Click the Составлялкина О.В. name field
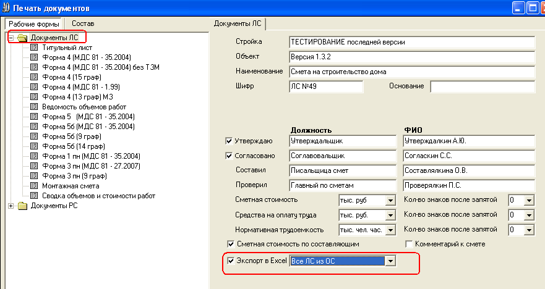Image resolution: width=545 pixels, height=289 pixels. [x=469, y=170]
